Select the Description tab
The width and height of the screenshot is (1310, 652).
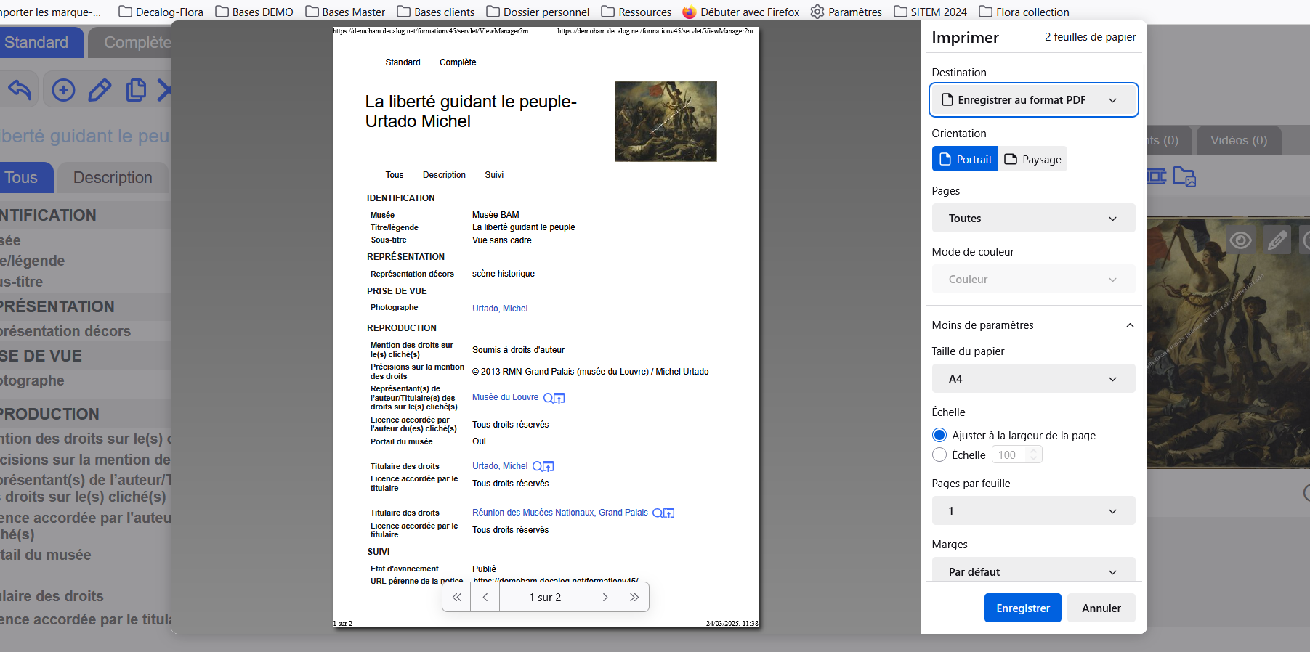(113, 177)
